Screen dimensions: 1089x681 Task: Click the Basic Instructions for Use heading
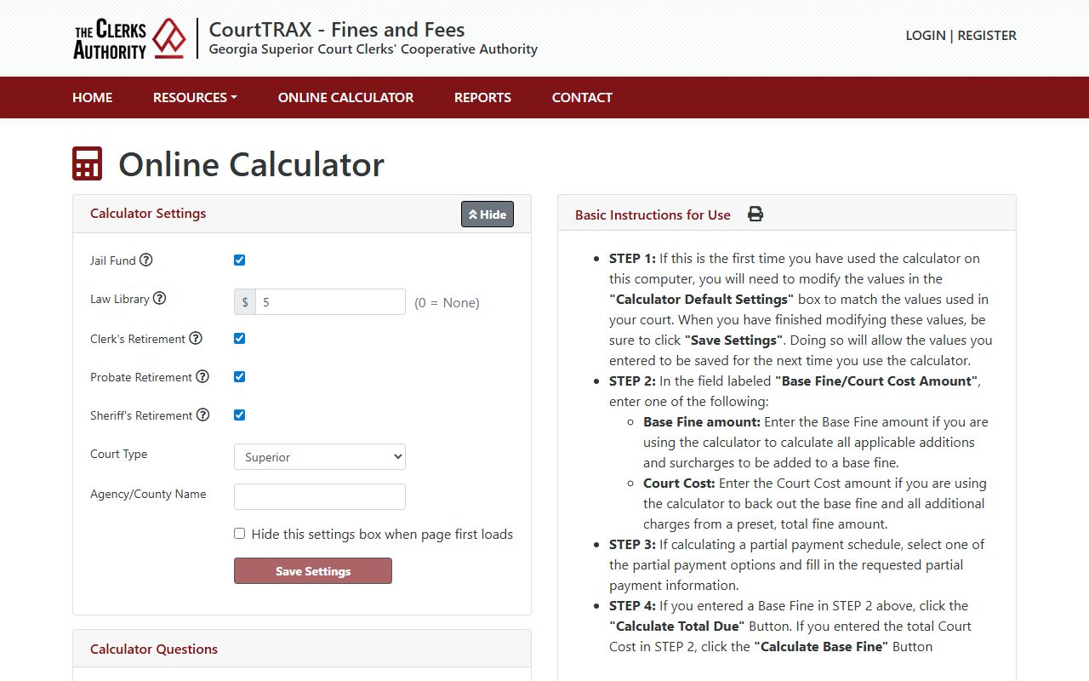click(653, 215)
